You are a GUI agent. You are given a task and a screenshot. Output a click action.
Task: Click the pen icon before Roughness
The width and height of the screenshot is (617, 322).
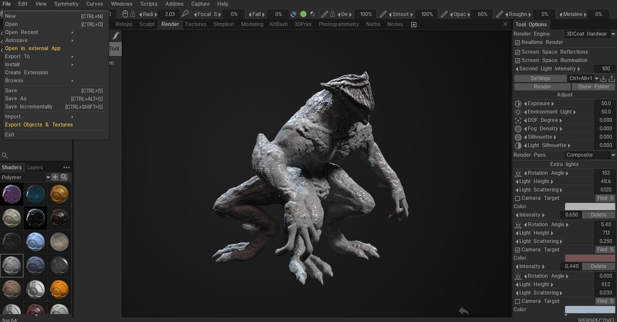[x=499, y=14]
